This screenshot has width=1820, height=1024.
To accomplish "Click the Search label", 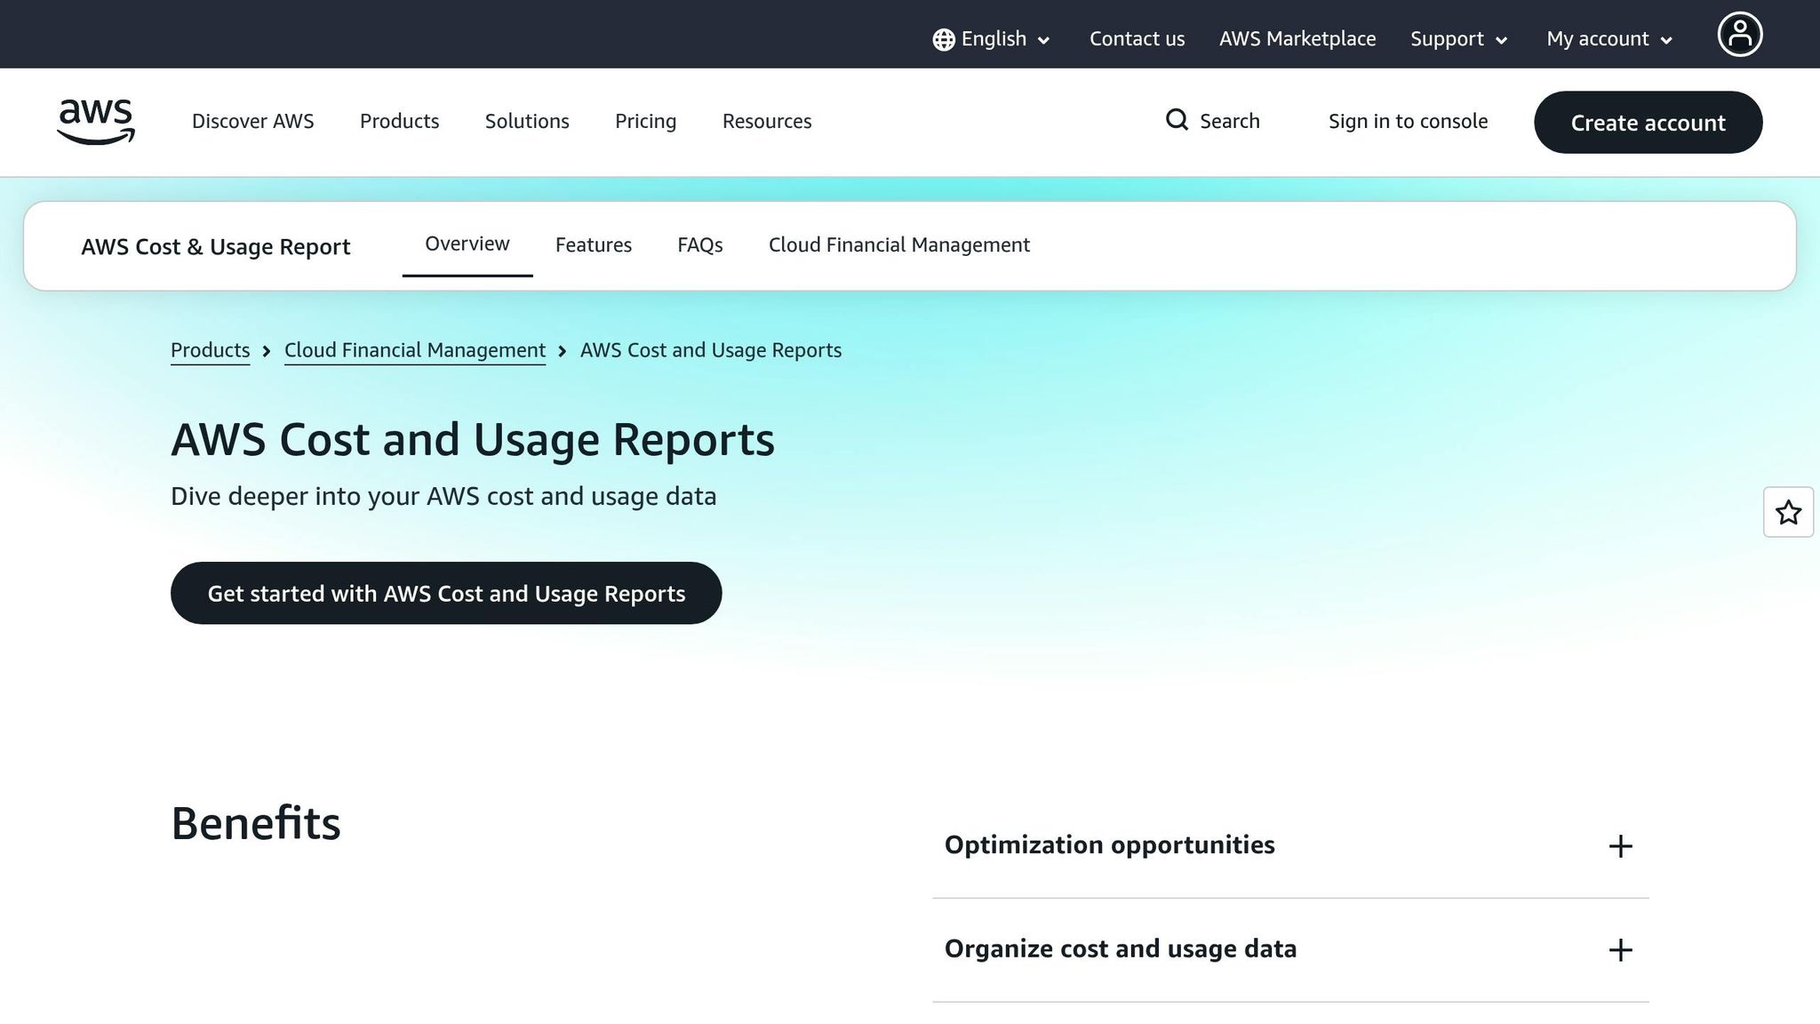I will tap(1229, 121).
